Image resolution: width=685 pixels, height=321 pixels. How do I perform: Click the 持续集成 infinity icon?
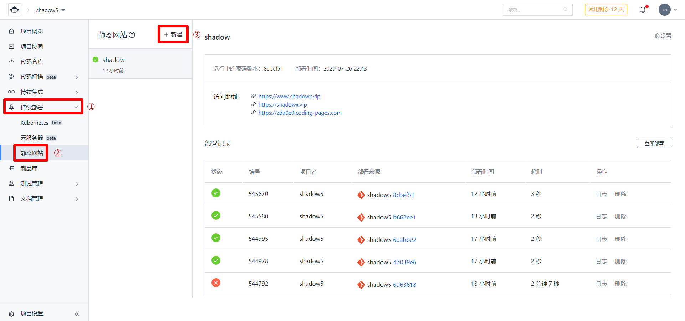click(x=11, y=92)
